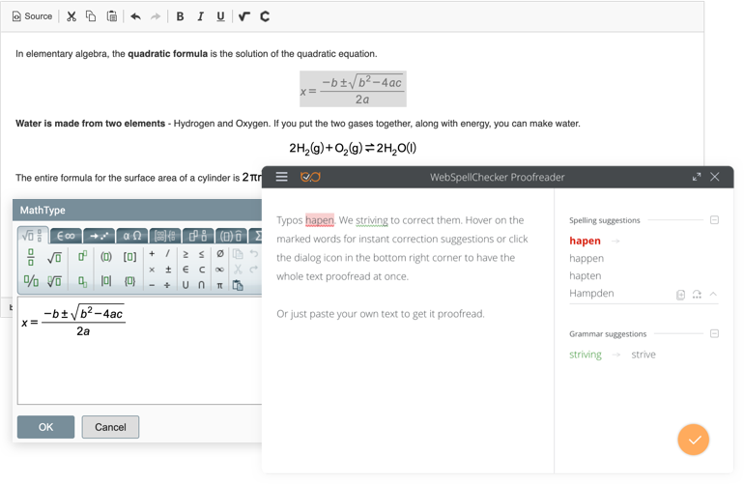Insert element-of symbol in MathType

pos(186,270)
